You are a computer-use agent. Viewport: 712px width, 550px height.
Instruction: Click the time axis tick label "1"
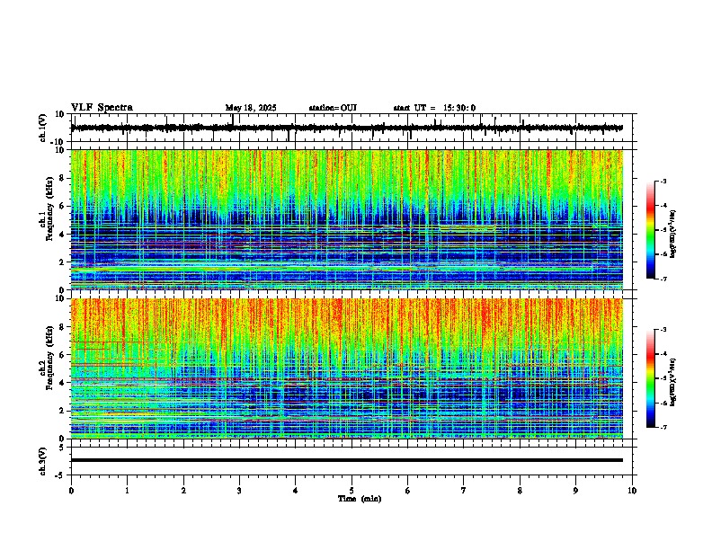point(127,491)
